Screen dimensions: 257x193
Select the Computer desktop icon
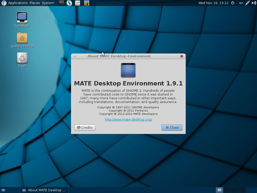pyautogui.click(x=22, y=20)
